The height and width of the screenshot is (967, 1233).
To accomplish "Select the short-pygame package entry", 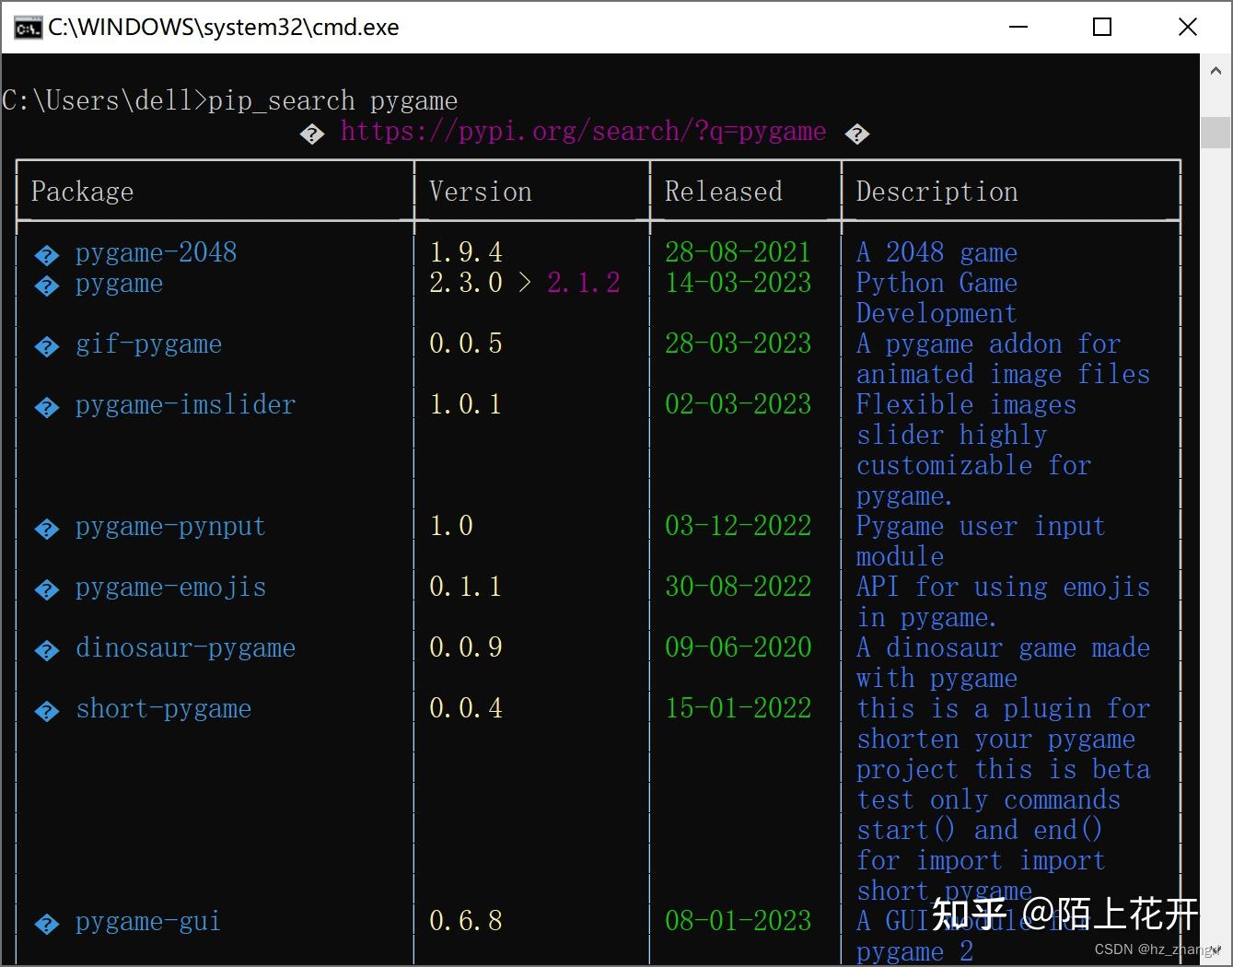I will tap(162, 710).
